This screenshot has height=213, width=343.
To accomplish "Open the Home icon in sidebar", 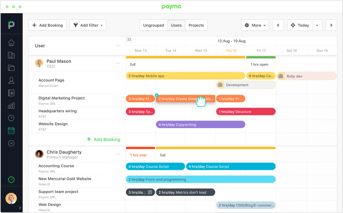I will (11, 43).
